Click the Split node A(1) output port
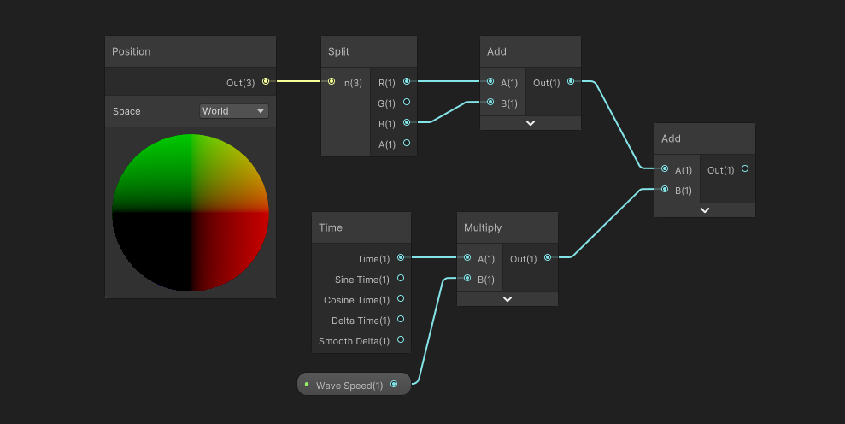This screenshot has height=424, width=845. (x=407, y=144)
